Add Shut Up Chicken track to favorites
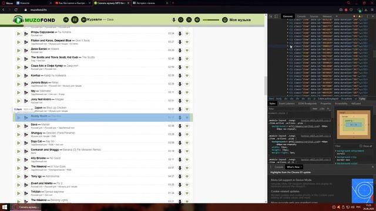 click(x=187, y=109)
